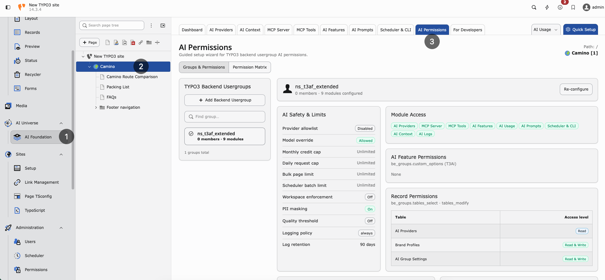Click the folder page type icon
This screenshot has height=280, width=605.
pos(149,42)
